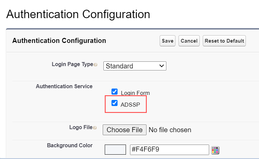The image size is (259, 159).
Task: Click the Logo File label
Action: coord(80,127)
